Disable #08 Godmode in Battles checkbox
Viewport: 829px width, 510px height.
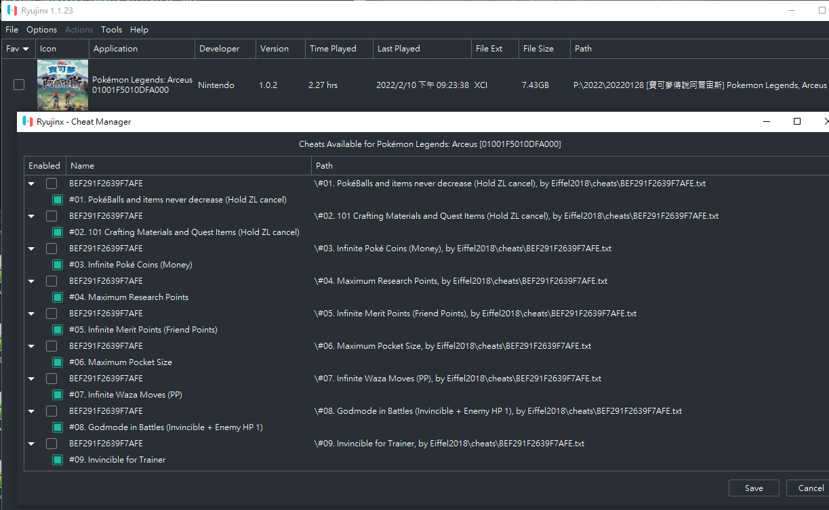click(58, 427)
